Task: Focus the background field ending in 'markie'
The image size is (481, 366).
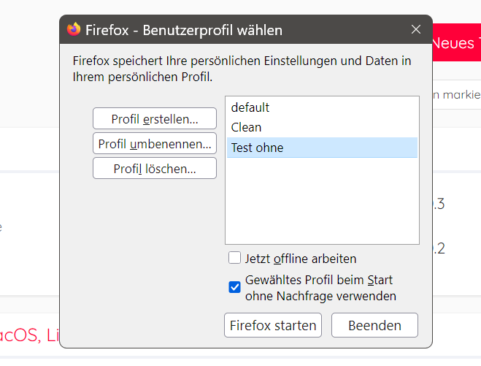Action: [x=456, y=94]
